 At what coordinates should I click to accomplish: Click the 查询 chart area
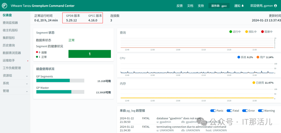pos(197,43)
